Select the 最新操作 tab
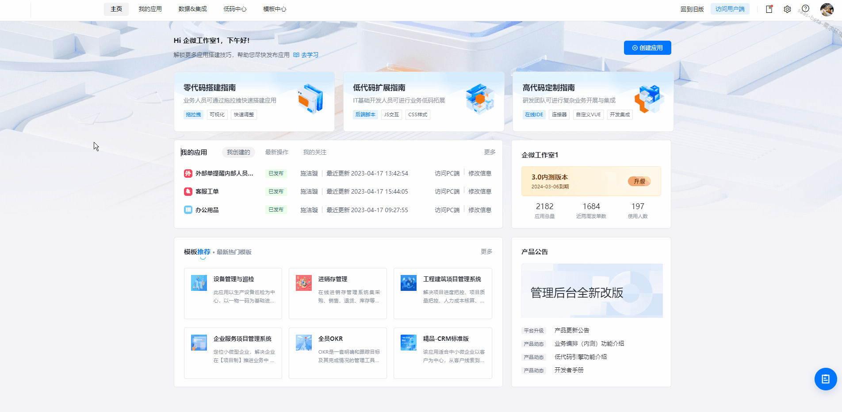Viewport: 842px width, 412px height. pyautogui.click(x=277, y=152)
